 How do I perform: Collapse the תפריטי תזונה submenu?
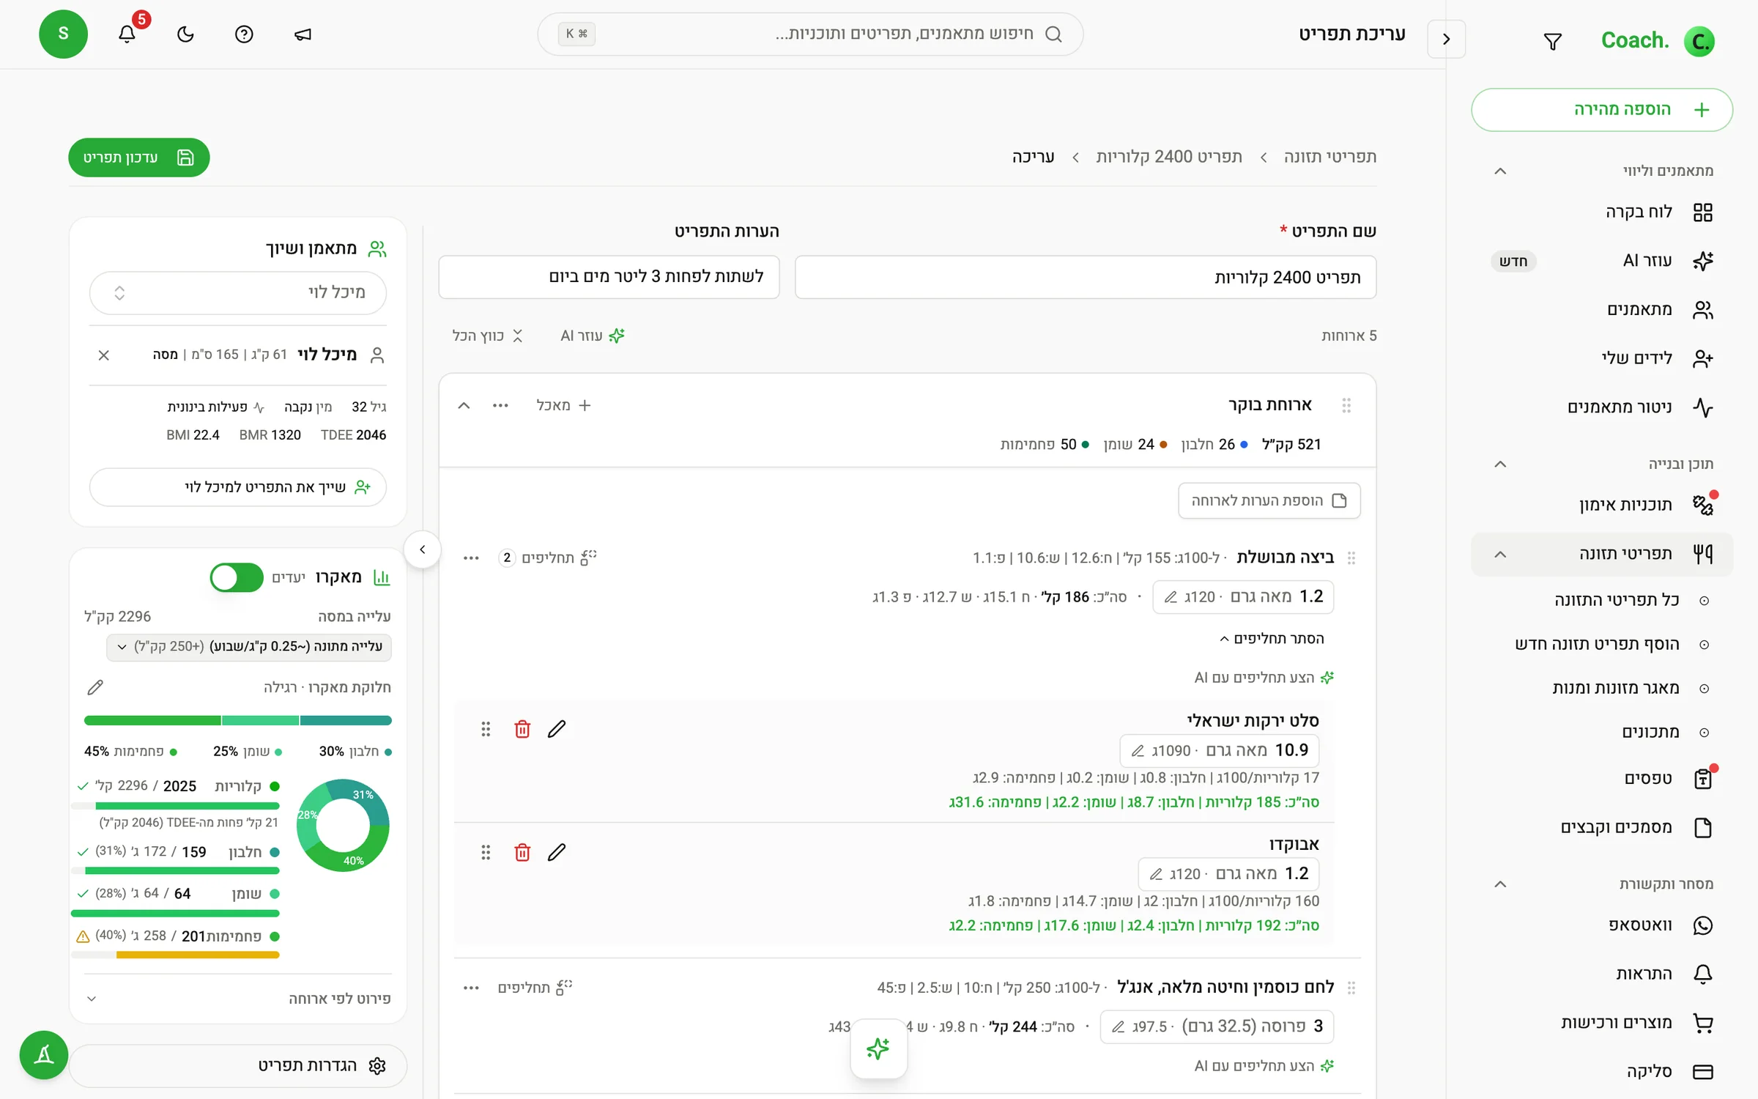[x=1500, y=554]
